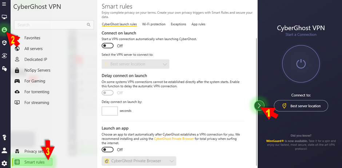The width and height of the screenshot is (342, 168).
Task: Click the play screen icon for streaming
Action: click(x=17, y=102)
